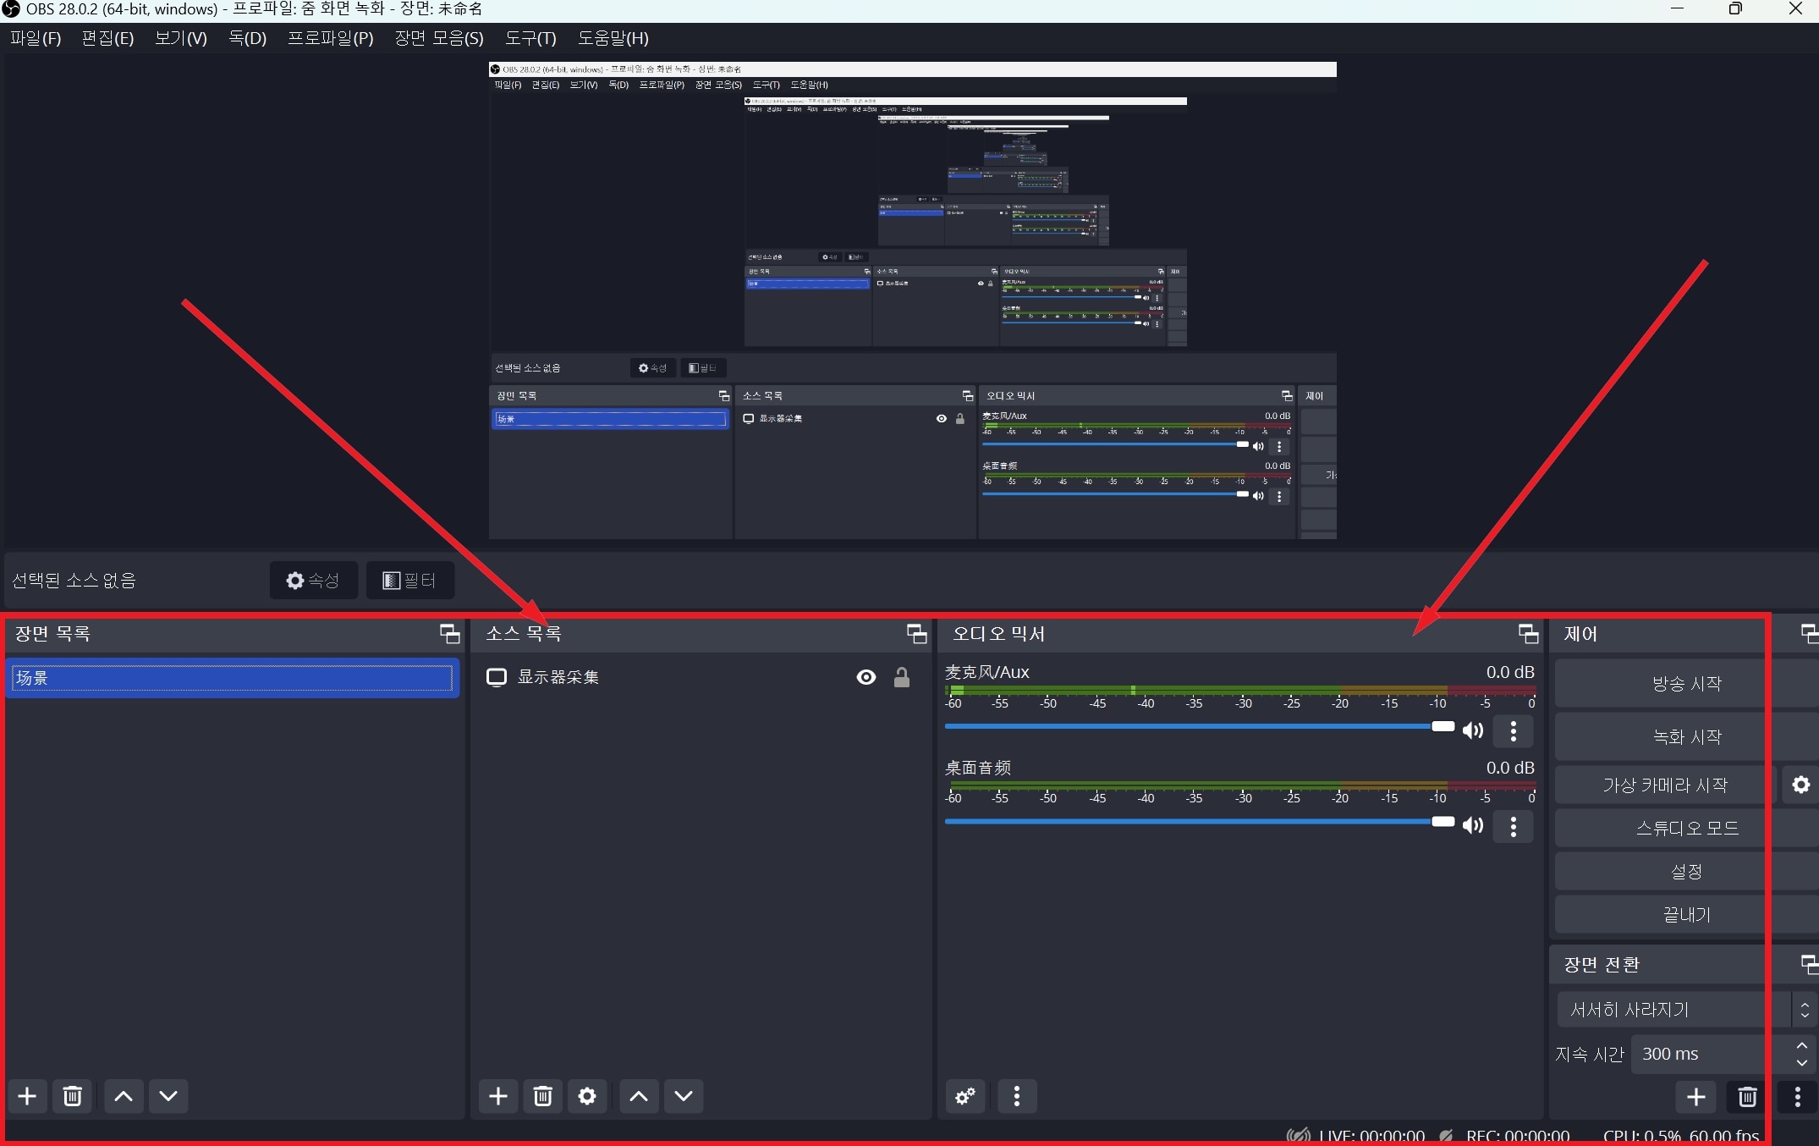Open the 독(D) menu
Screen dimensions: 1819x1146
248,38
